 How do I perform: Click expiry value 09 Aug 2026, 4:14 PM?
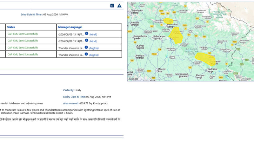[x=98, y=97]
